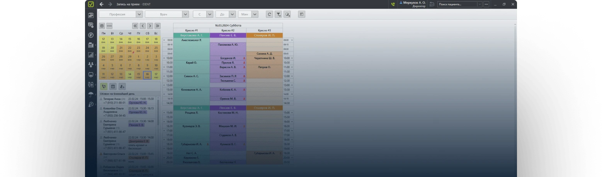Toggle the phone callback list view

pos(104,87)
